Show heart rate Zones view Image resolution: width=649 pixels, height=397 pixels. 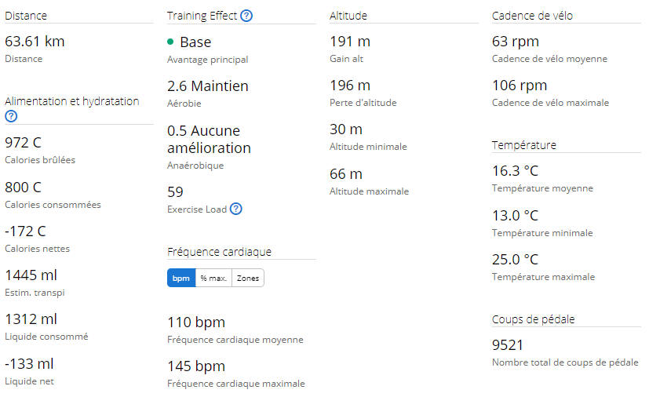248,279
